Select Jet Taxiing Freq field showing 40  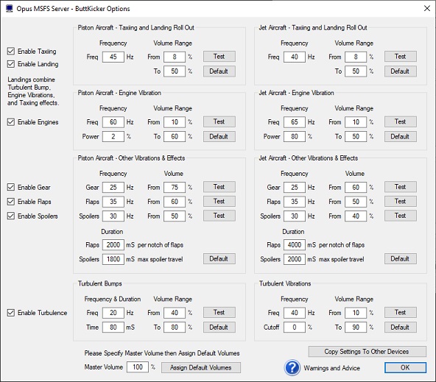click(295, 57)
